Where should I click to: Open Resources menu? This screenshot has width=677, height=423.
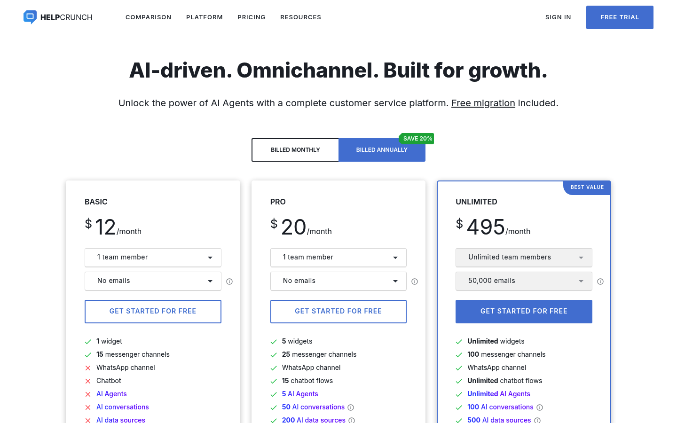pyautogui.click(x=301, y=17)
